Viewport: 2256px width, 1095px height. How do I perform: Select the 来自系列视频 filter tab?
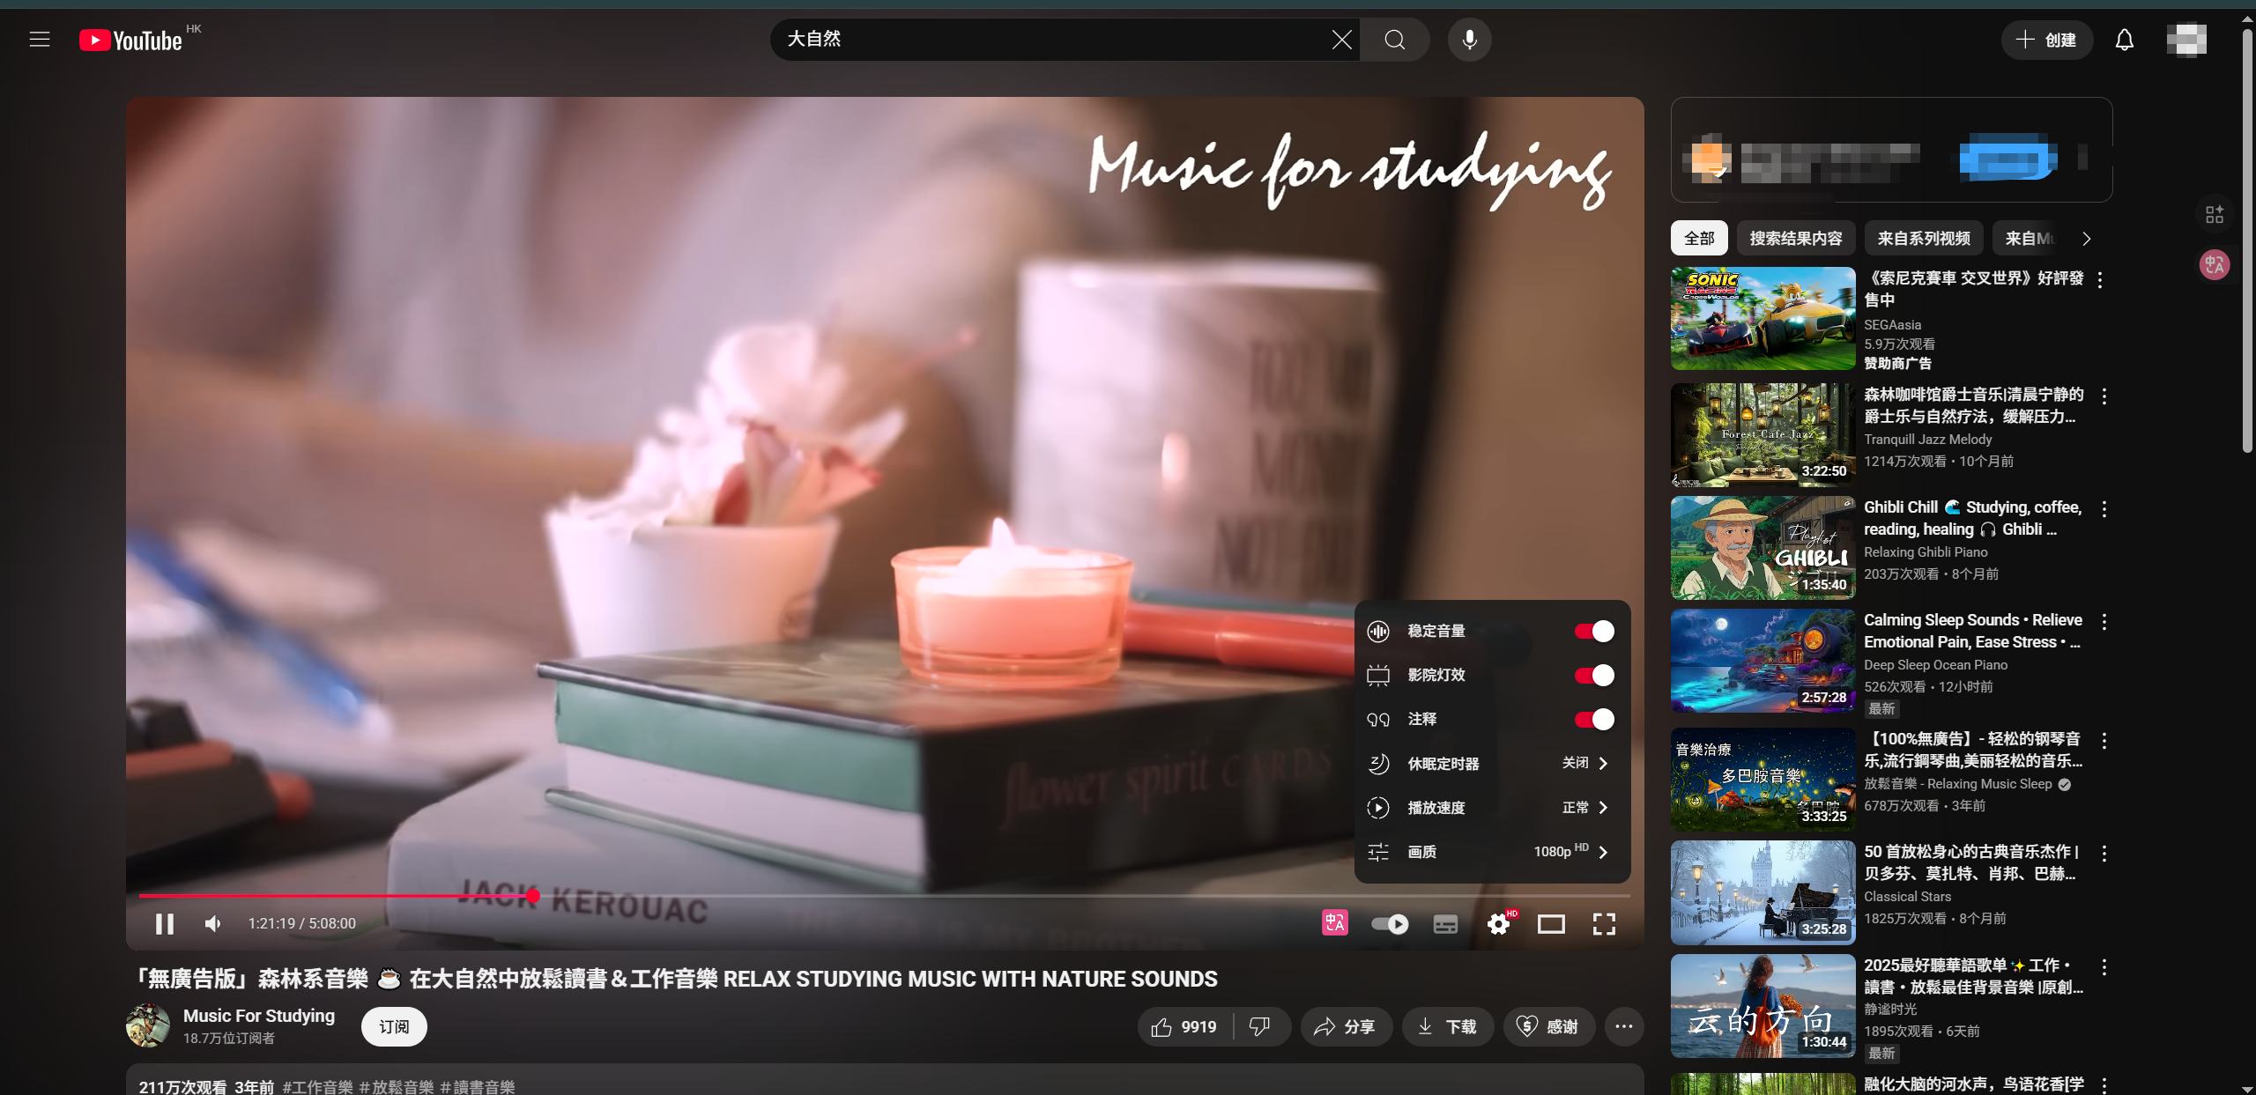[x=1923, y=239]
